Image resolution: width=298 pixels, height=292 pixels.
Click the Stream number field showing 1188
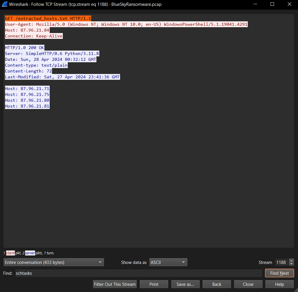click(x=282, y=262)
